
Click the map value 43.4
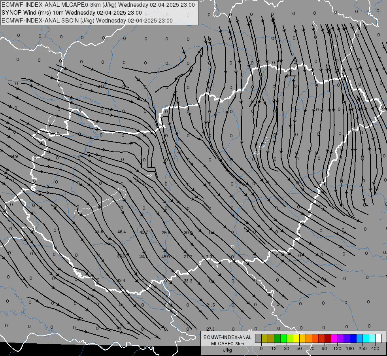click(121, 280)
